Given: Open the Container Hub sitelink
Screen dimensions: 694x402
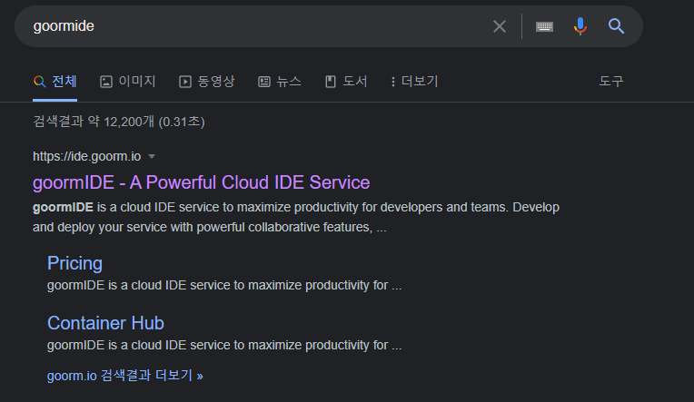Looking at the screenshot, I should point(105,323).
